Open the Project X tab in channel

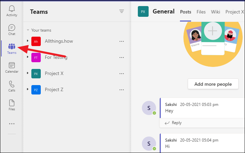click(x=235, y=12)
